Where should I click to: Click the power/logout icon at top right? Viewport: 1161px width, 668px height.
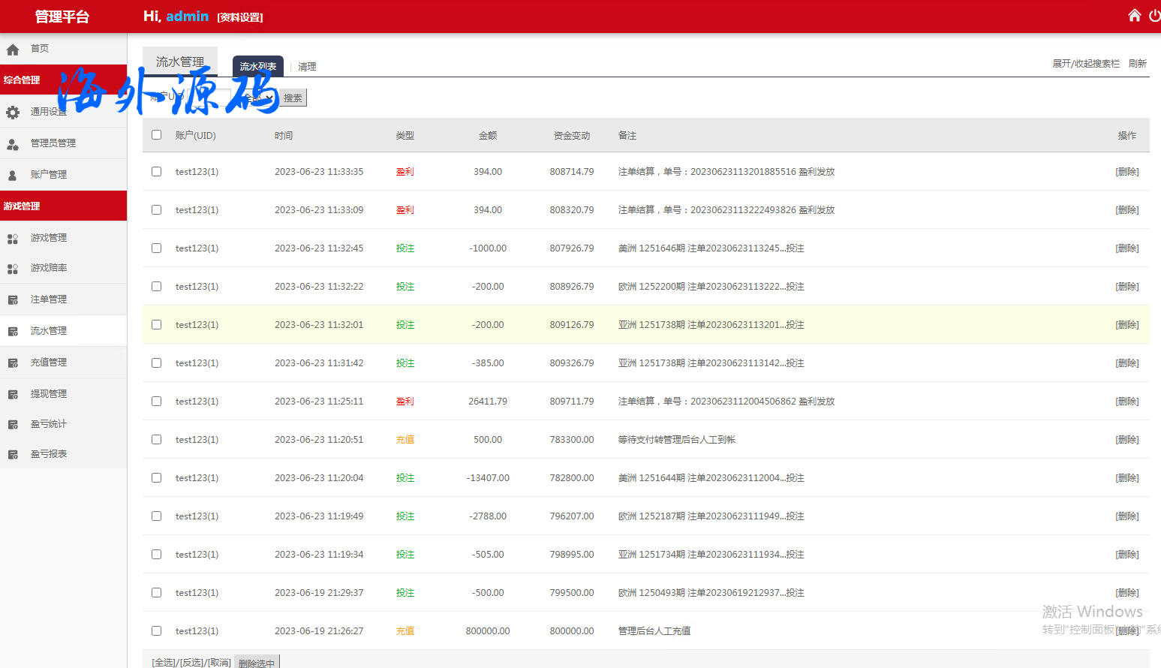(1154, 16)
